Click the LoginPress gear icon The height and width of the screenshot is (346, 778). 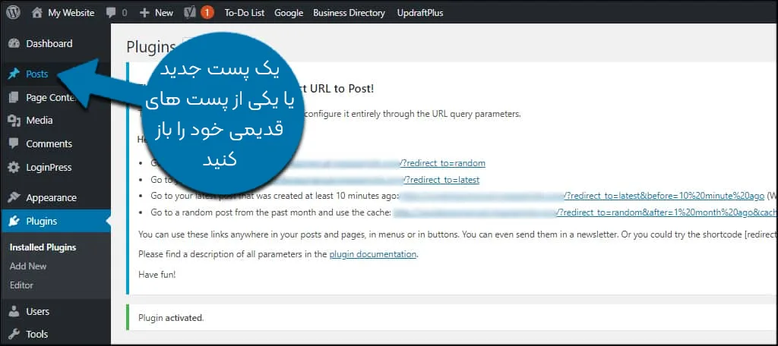pos(14,168)
